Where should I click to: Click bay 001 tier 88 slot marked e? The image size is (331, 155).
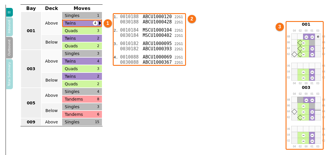318,37
